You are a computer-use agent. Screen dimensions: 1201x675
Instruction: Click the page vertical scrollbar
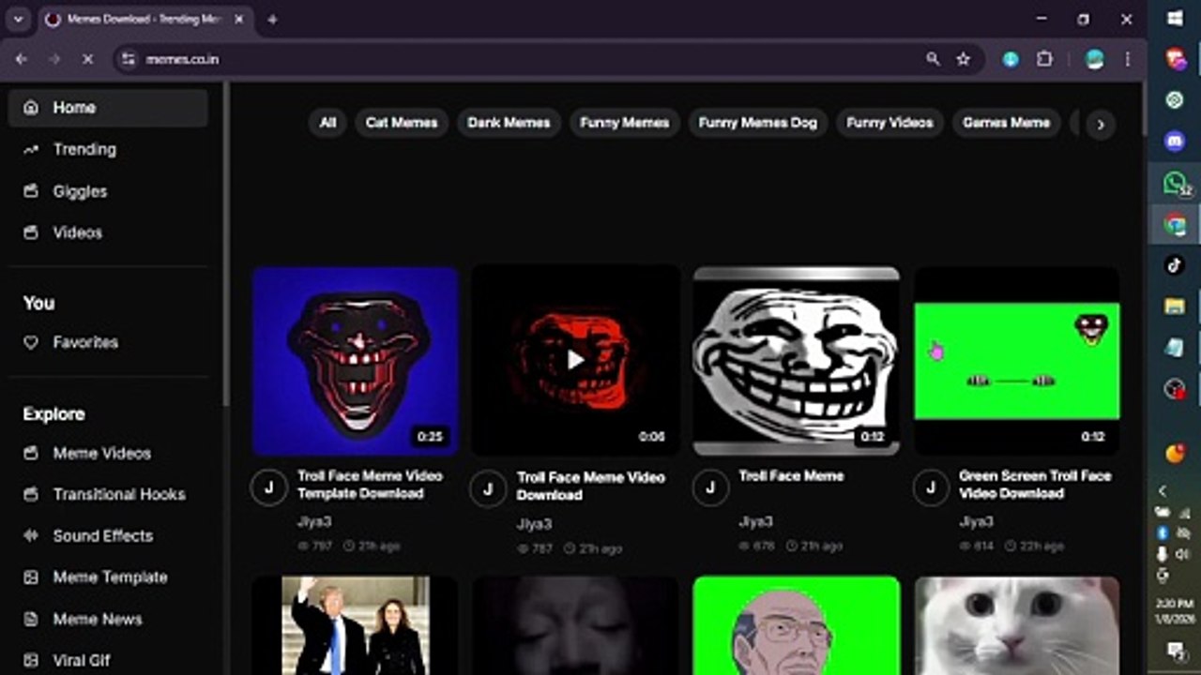(1144, 111)
